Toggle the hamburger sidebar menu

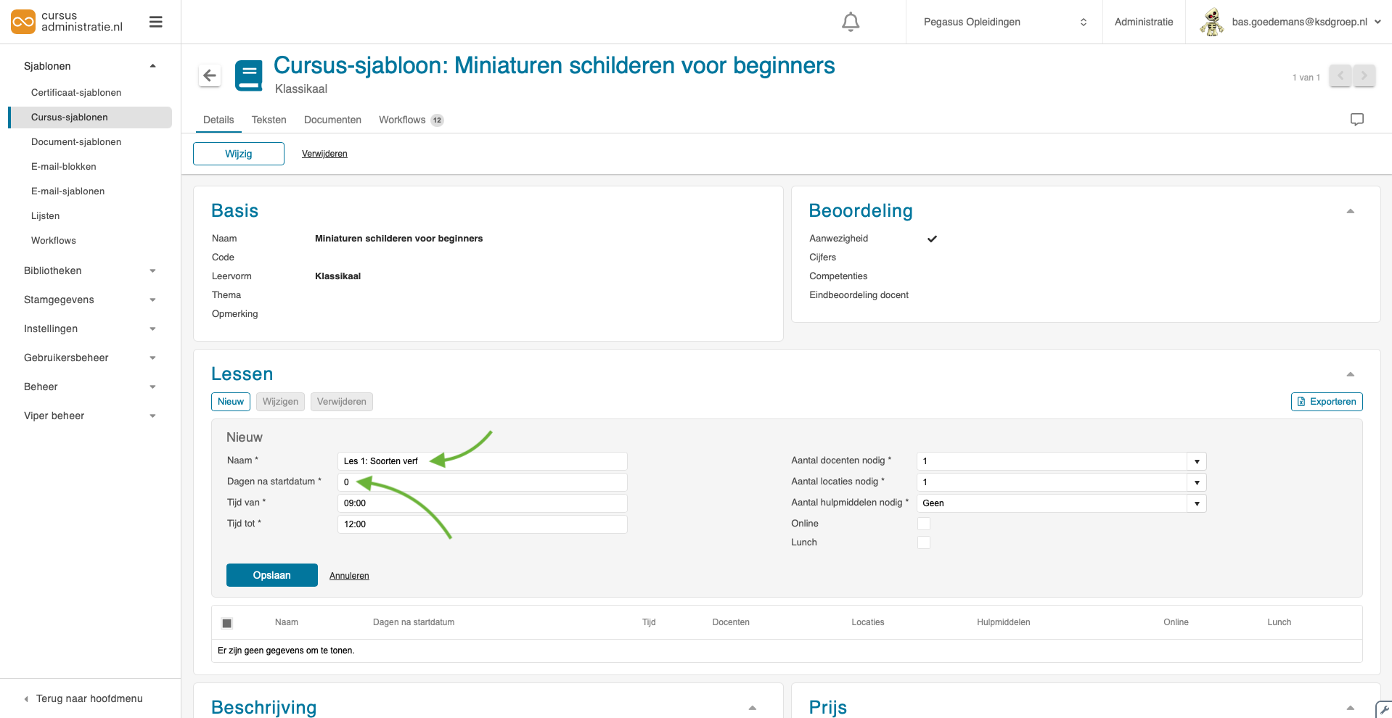155,22
